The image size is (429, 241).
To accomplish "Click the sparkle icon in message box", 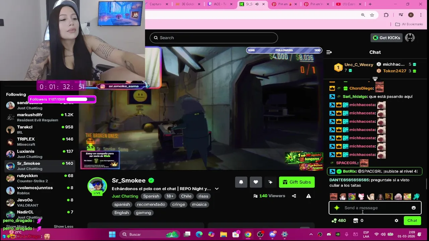I will (337, 208).
